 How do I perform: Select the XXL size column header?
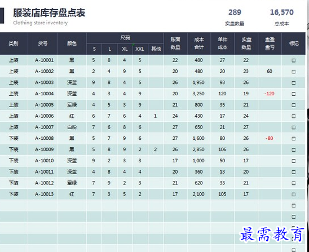coord(140,49)
